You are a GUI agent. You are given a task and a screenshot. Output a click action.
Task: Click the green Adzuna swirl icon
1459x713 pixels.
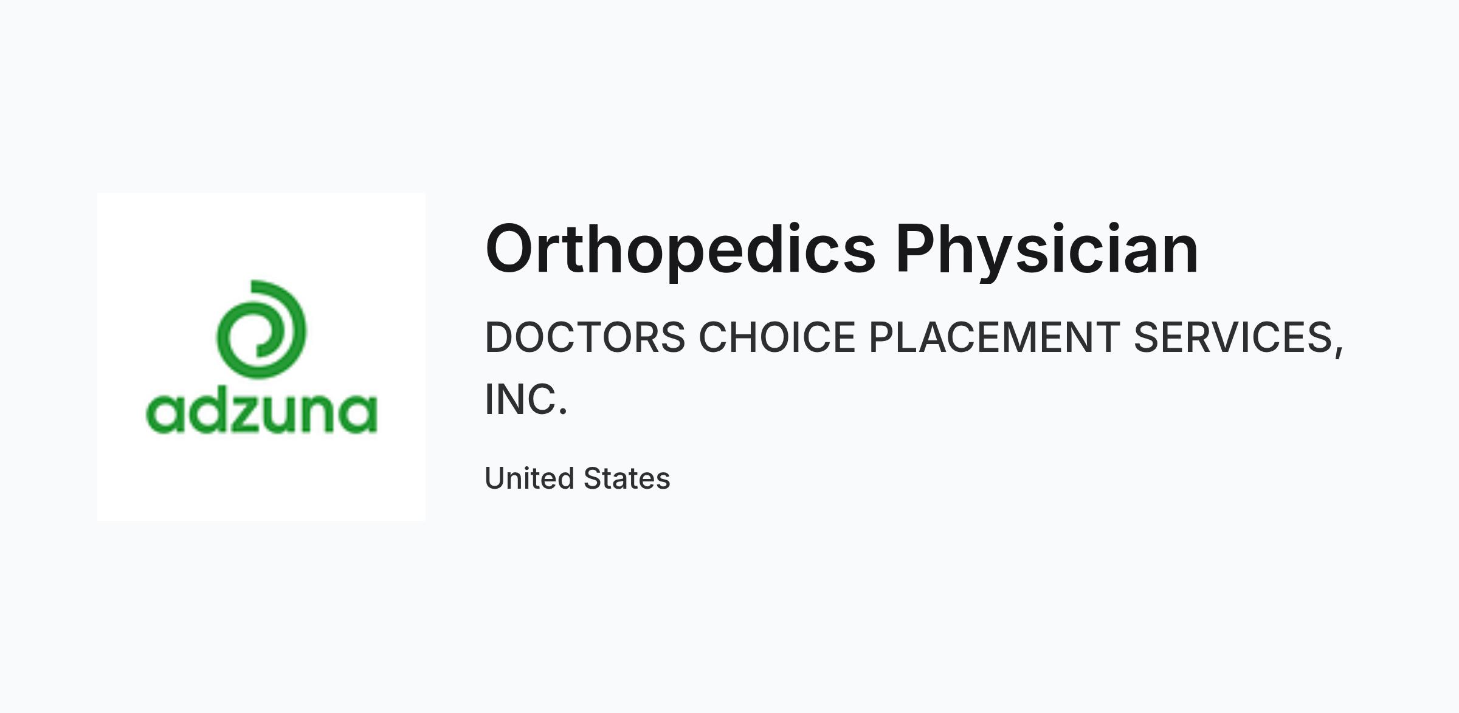tap(261, 329)
